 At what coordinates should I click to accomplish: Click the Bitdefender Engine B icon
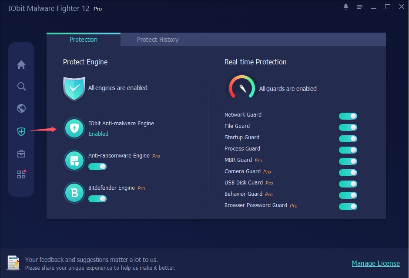point(74,193)
